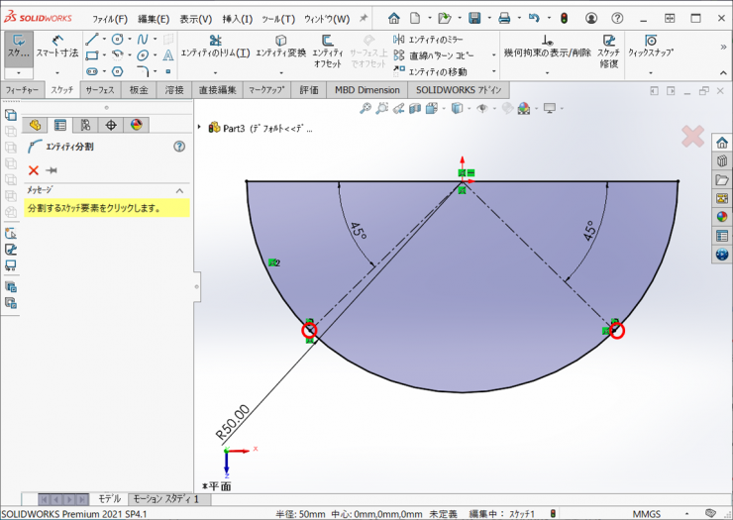Collapse the メッセージ section
The height and width of the screenshot is (520, 733).
point(179,190)
